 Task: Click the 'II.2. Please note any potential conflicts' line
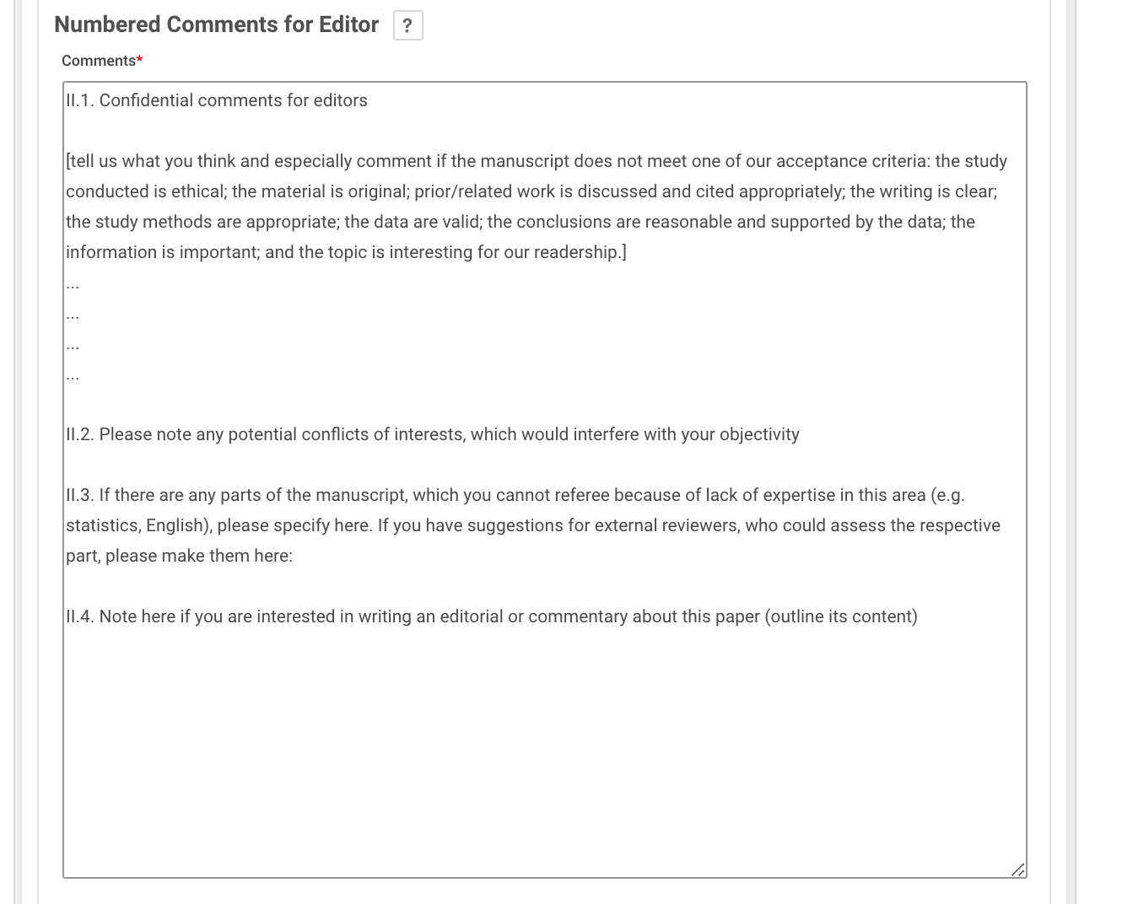(433, 434)
